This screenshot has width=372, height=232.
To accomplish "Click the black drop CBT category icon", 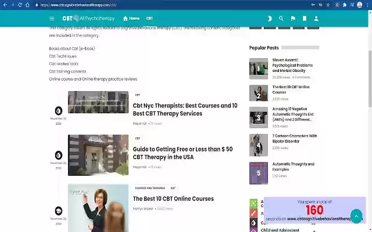I will 253,223.
